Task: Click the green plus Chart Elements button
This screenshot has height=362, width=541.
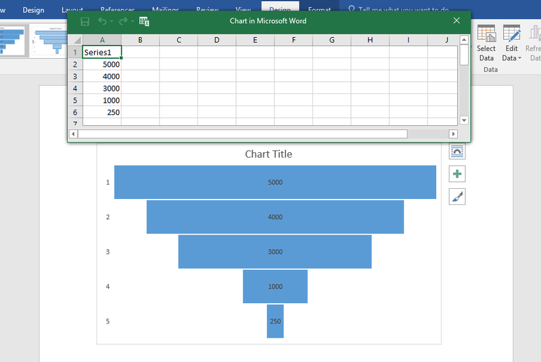Action: [x=457, y=174]
